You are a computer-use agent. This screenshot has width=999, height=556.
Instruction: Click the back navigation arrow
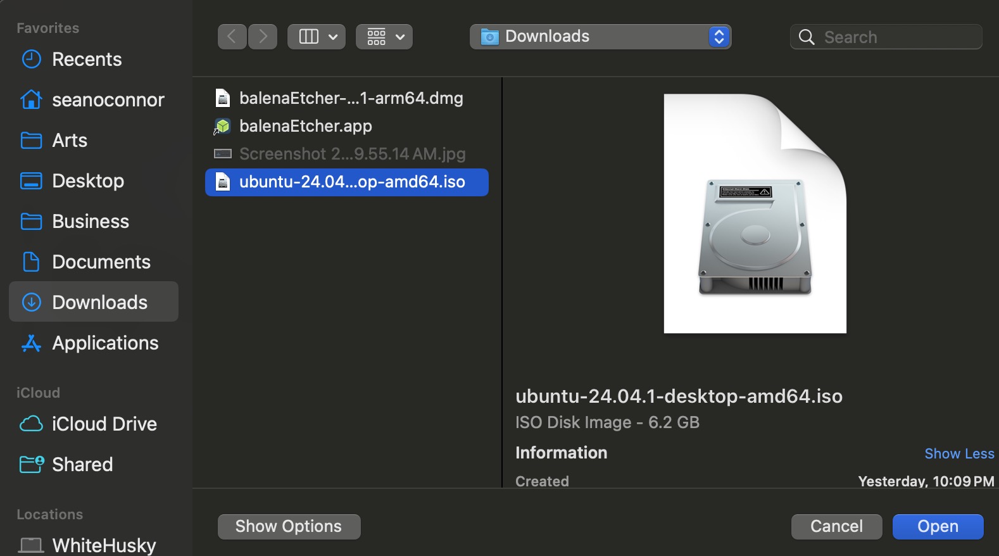coord(232,37)
